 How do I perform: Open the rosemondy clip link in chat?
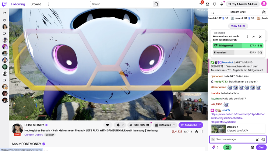pyautogui.click(x=237, y=118)
